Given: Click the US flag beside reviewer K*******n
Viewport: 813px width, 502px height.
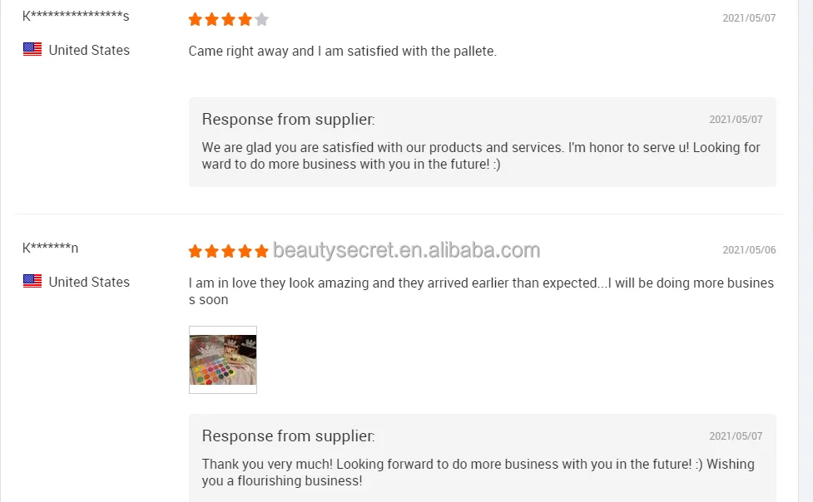Looking at the screenshot, I should [32, 282].
